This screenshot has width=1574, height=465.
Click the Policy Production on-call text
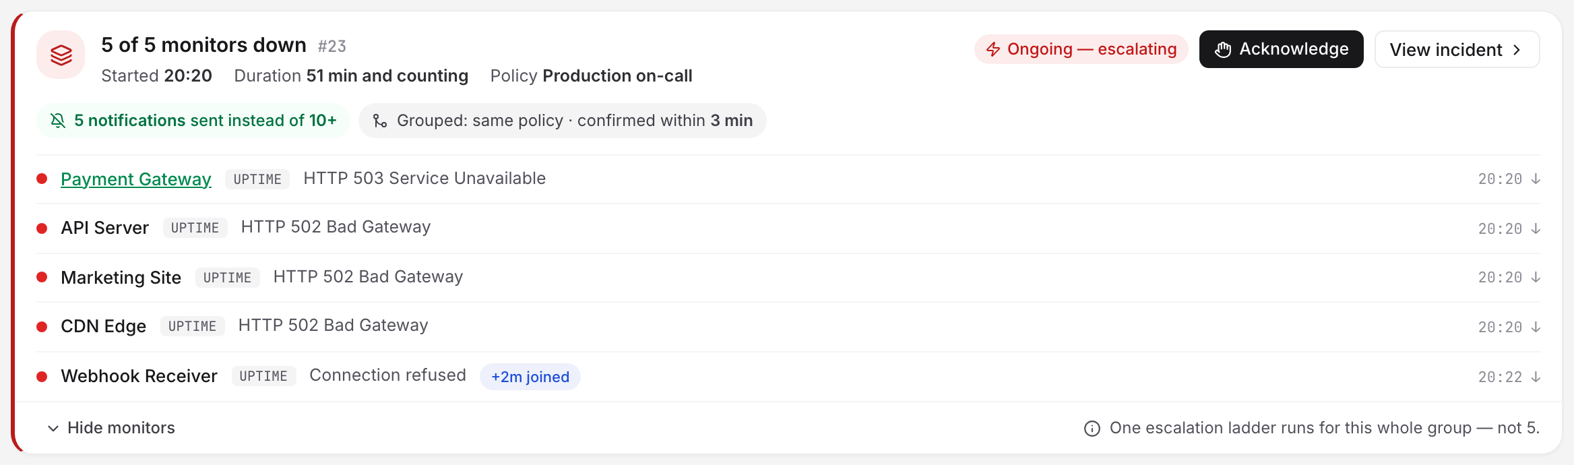click(591, 75)
